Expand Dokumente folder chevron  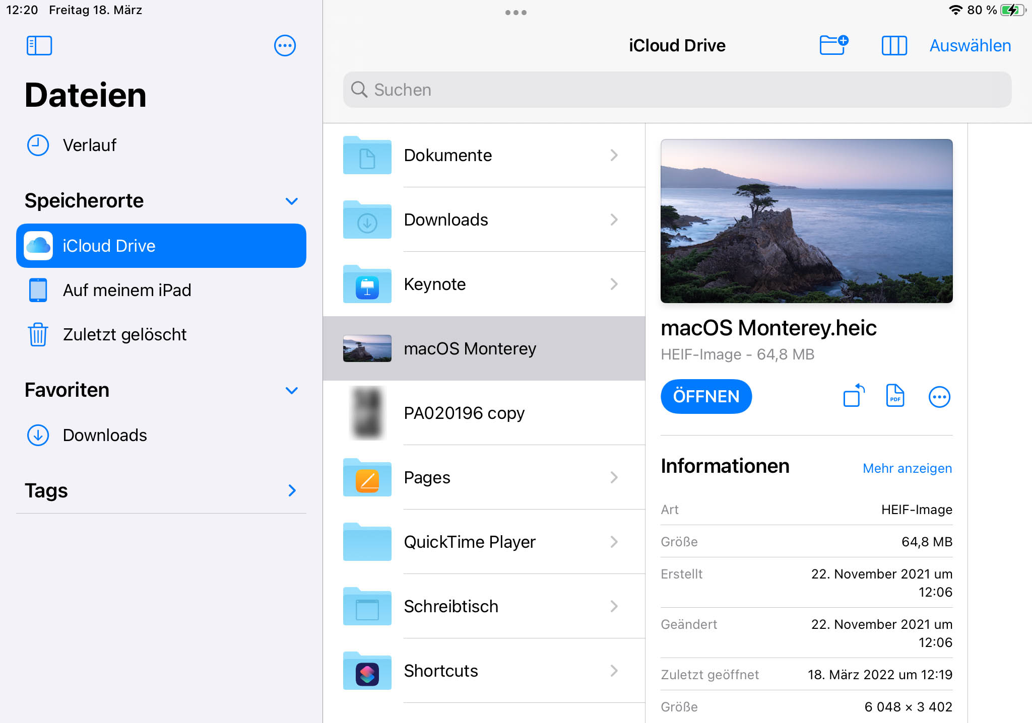[x=614, y=155]
